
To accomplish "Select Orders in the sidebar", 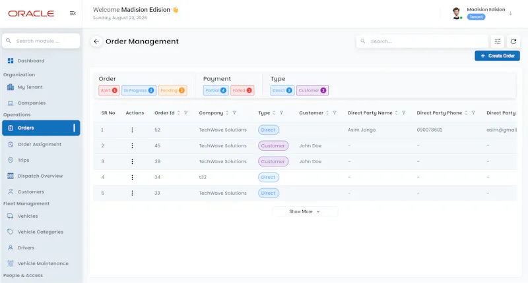I will pyautogui.click(x=41, y=128).
